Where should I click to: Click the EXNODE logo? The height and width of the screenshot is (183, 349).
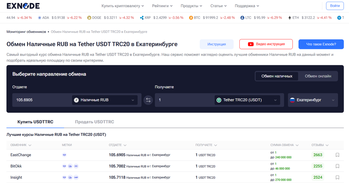pyautogui.click(x=23, y=6)
